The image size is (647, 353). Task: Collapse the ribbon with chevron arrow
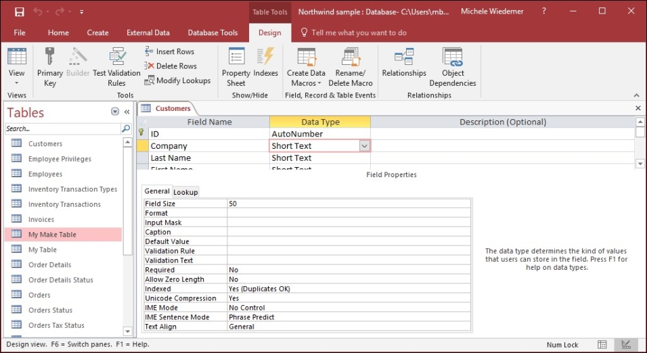click(637, 95)
